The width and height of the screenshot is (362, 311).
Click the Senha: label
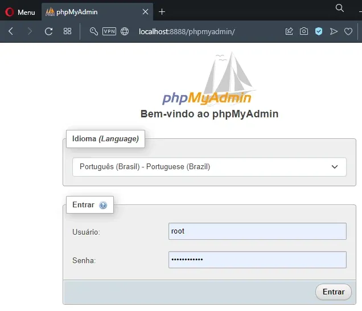click(84, 260)
